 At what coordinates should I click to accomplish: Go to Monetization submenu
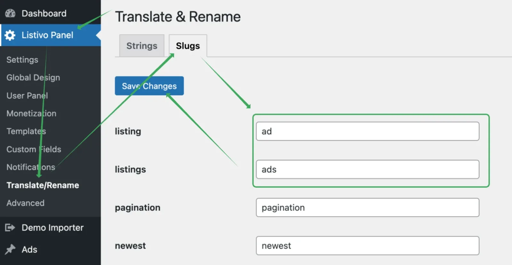(31, 113)
